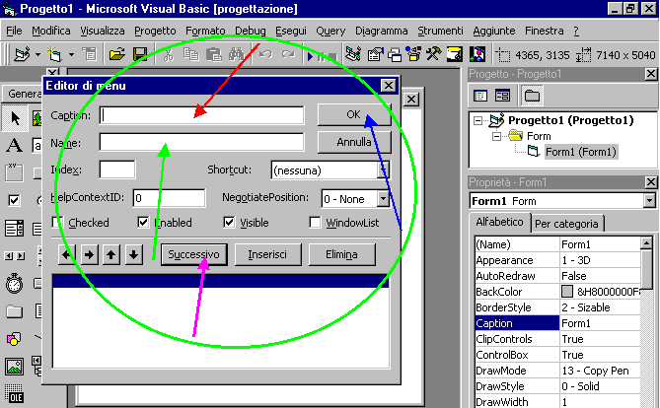
Task: Click the Open Project folder icon
Action: click(117, 54)
